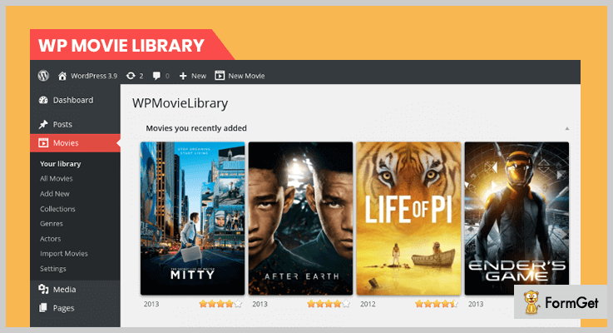613x333 pixels.
Task: Open the Dashboard menu item
Action: tap(73, 100)
